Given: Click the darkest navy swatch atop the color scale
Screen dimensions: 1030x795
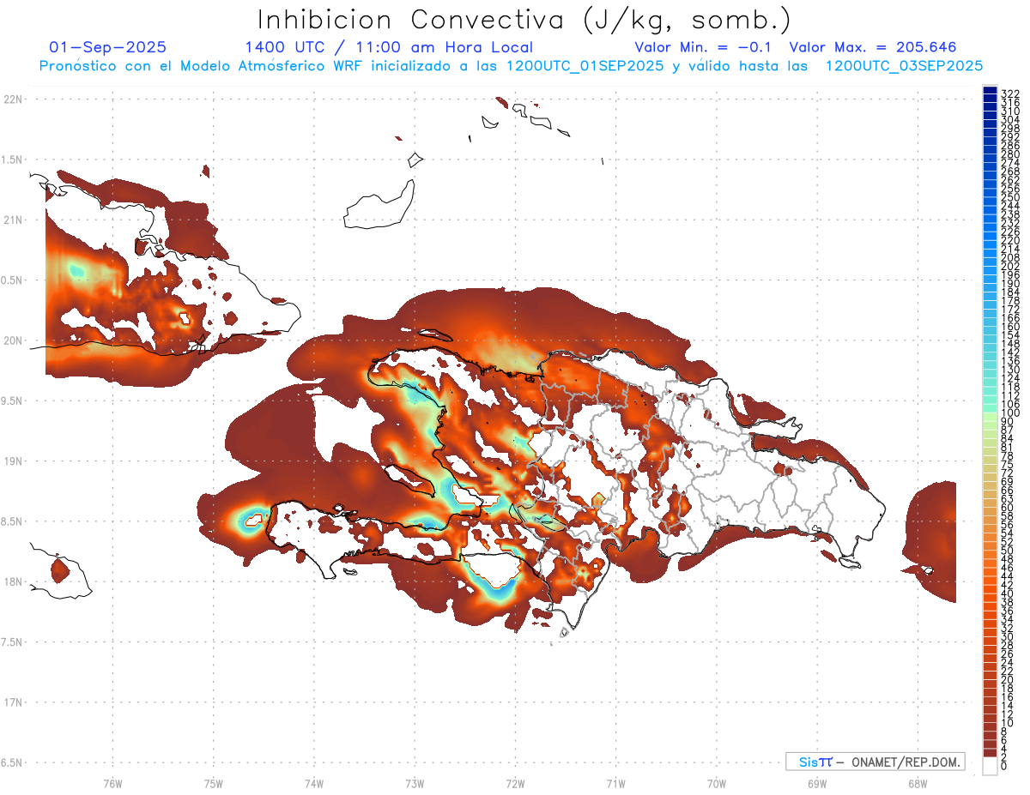Looking at the screenshot, I should click(990, 90).
